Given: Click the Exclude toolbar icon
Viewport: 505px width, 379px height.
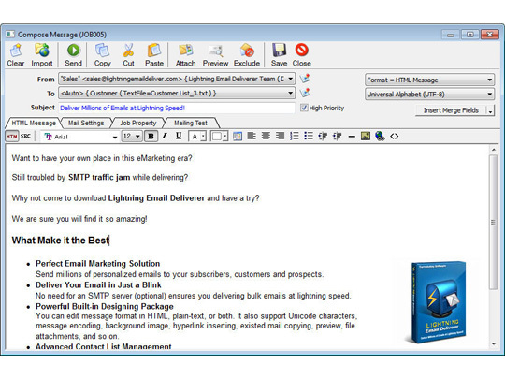Looking at the screenshot, I should (247, 55).
